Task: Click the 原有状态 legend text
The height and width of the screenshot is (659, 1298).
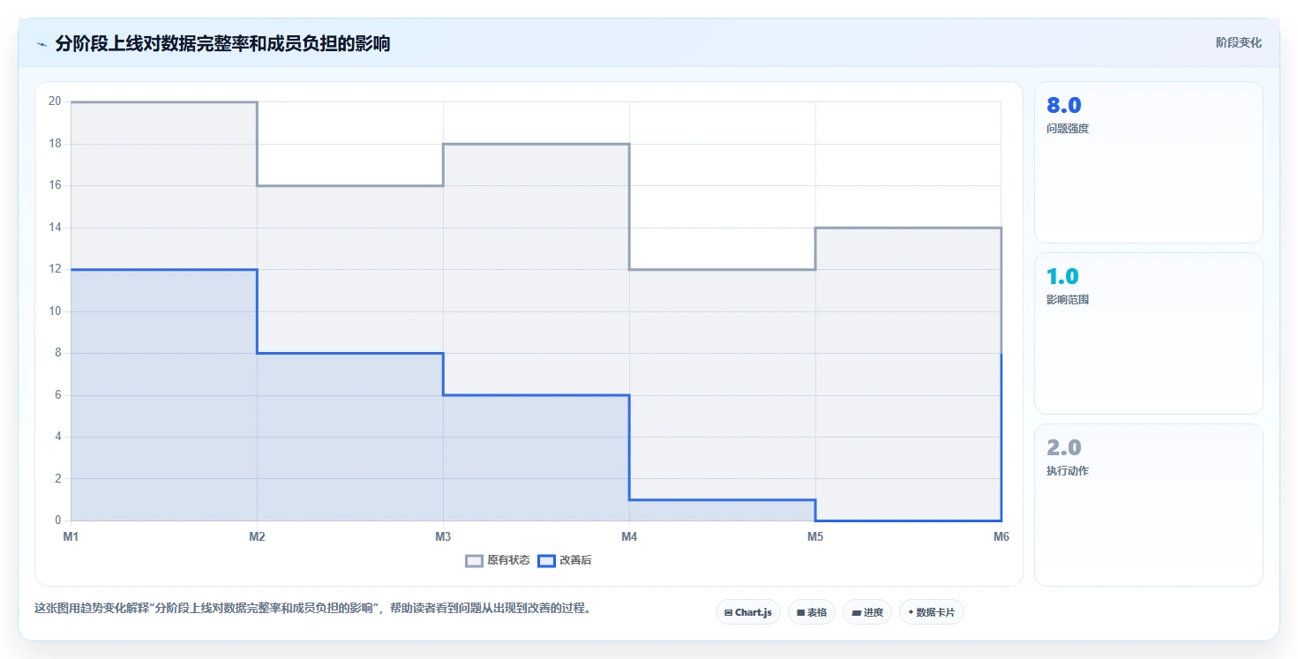Action: [508, 561]
